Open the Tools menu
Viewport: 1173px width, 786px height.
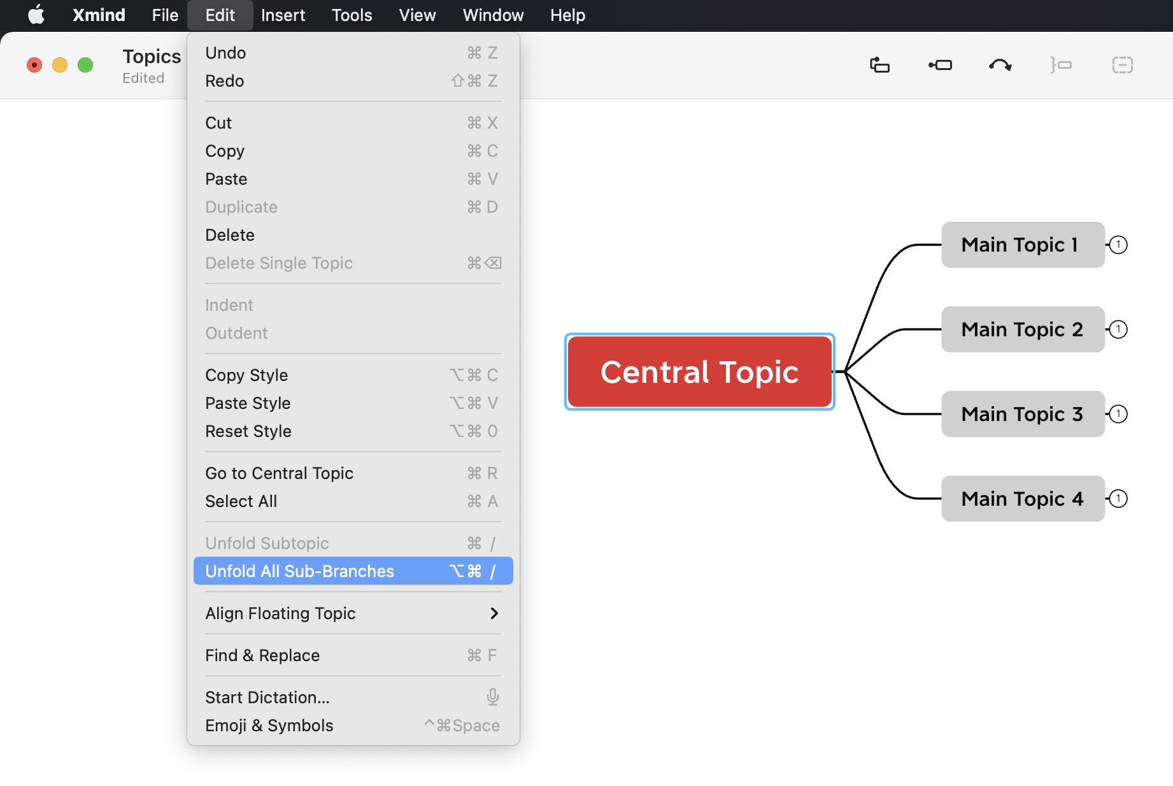[352, 15]
